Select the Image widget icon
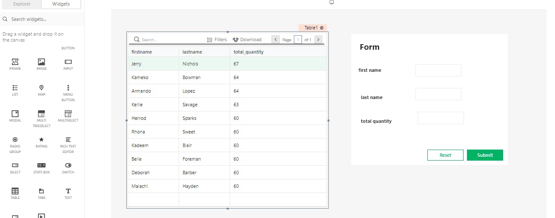The image size is (555, 218). pyautogui.click(x=41, y=62)
